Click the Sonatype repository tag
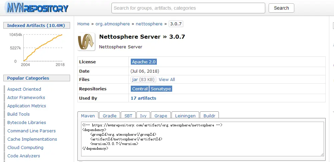 point(161,89)
